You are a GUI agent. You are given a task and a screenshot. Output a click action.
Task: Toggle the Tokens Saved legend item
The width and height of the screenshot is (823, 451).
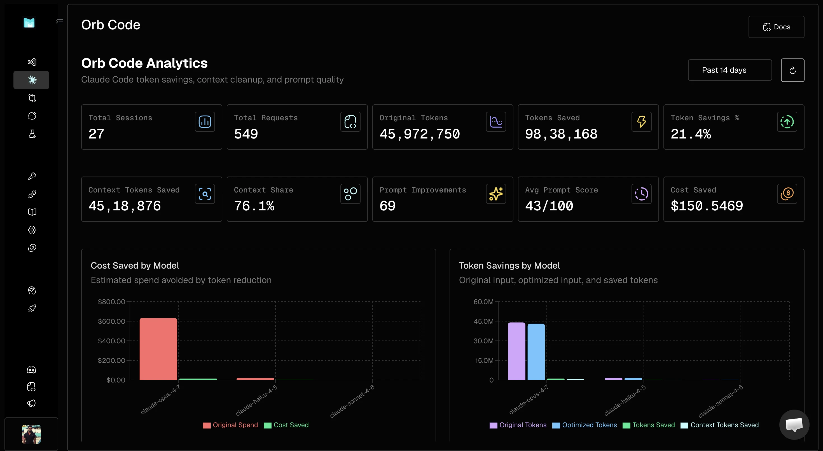point(649,425)
